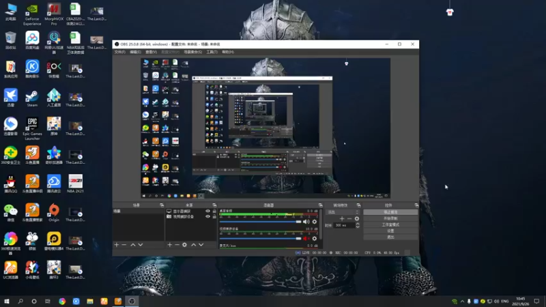Adjust the video capture device volume slider
Viewport: 546px width, 307px height.
click(260, 238)
